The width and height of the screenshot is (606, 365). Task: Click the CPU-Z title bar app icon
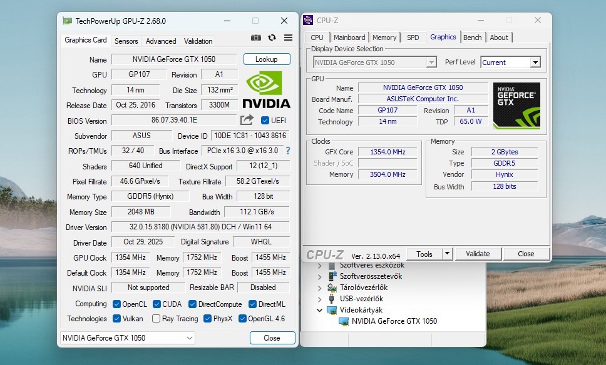308,20
